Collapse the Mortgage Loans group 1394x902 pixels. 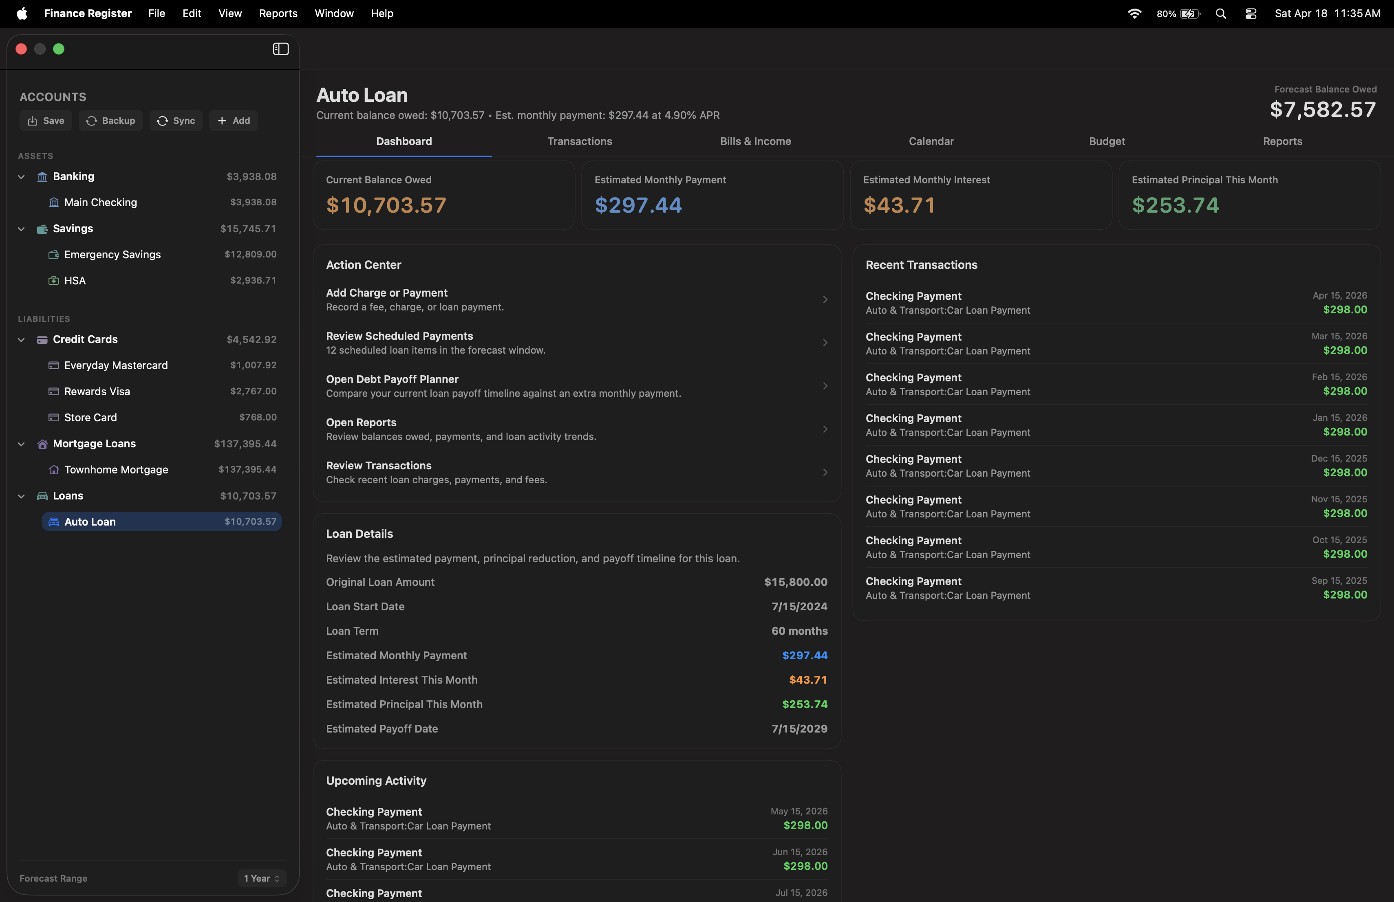(x=21, y=444)
